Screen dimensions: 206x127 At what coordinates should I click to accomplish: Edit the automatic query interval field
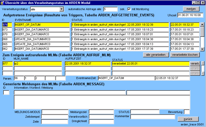pyautogui.click(x=110, y=9)
